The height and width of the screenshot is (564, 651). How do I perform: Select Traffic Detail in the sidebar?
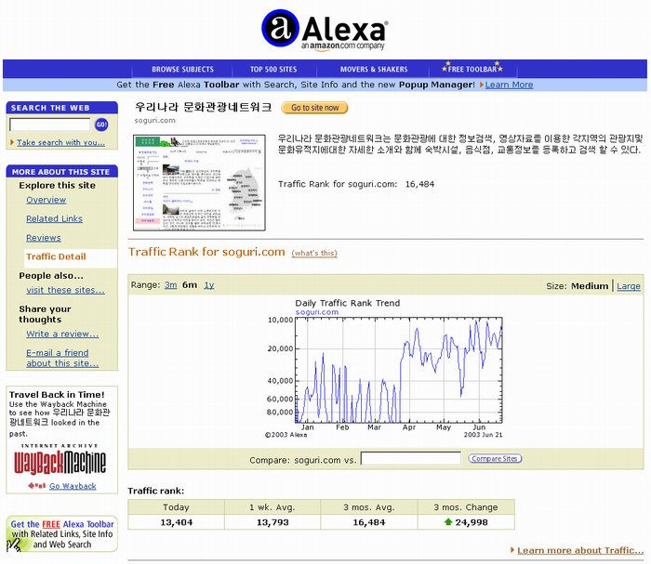pyautogui.click(x=56, y=256)
